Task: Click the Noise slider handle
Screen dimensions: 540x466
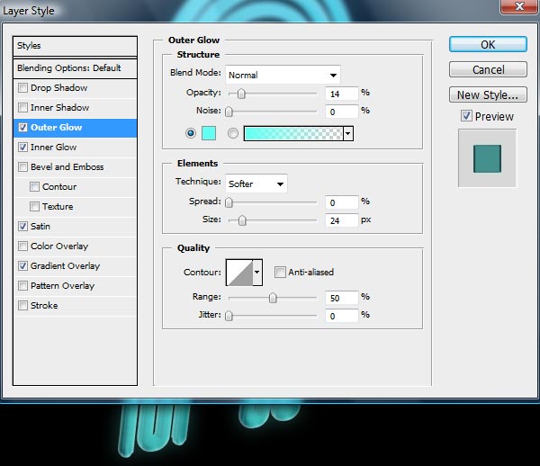Action: pos(229,112)
